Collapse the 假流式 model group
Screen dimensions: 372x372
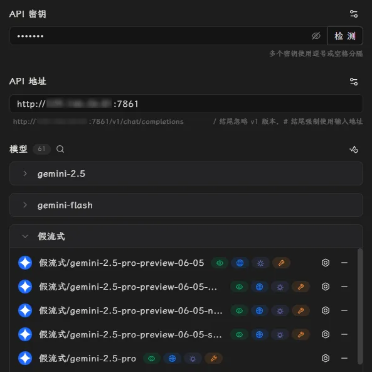coord(186,236)
